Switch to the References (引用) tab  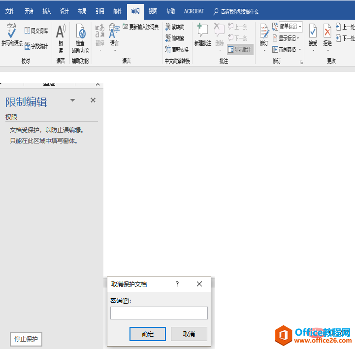click(99, 11)
